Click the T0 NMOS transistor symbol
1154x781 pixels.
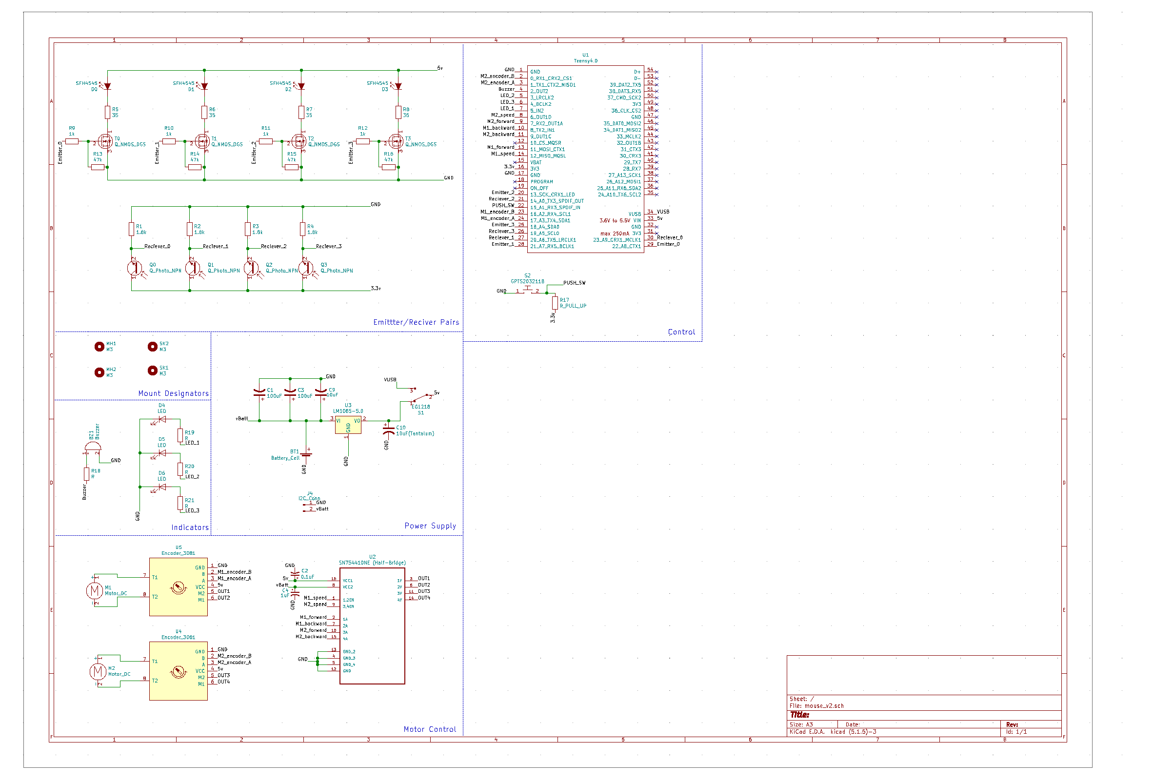tap(104, 141)
